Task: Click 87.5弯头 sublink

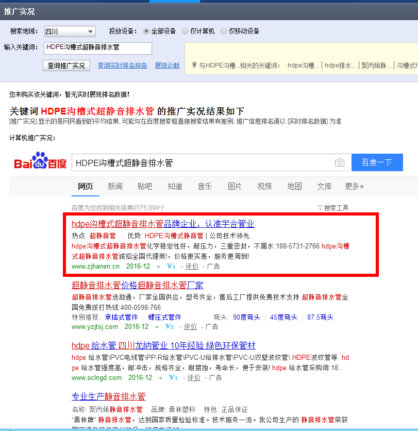Action: pyautogui.click(x=320, y=317)
